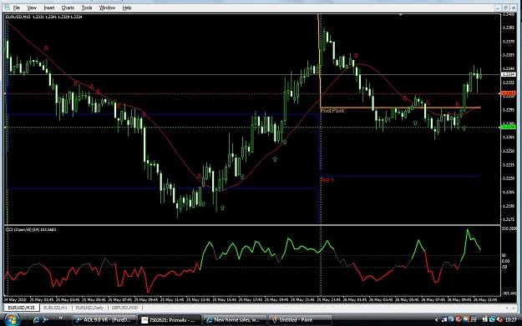Click the 1.2370 price axis label
The image size is (522, 326).
(x=509, y=42)
